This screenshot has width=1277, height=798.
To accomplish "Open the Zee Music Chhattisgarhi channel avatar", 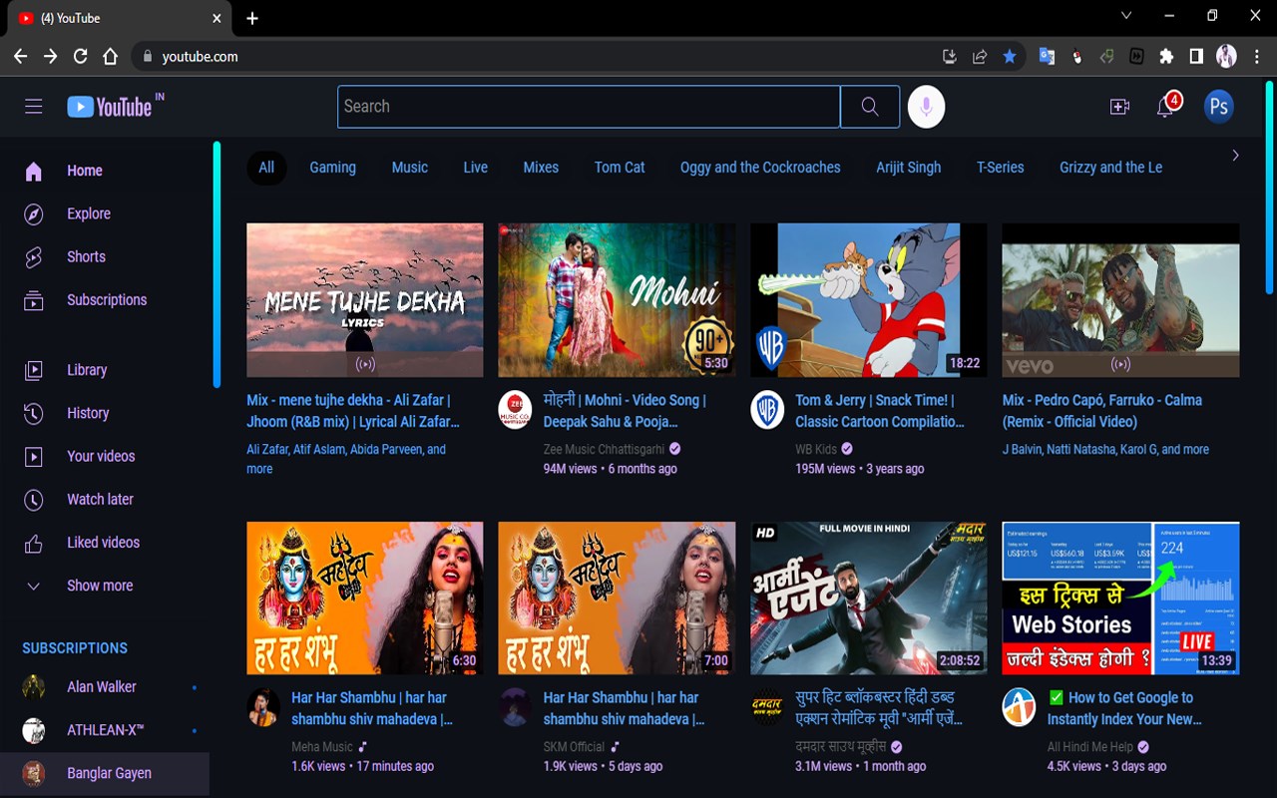I will (x=515, y=410).
